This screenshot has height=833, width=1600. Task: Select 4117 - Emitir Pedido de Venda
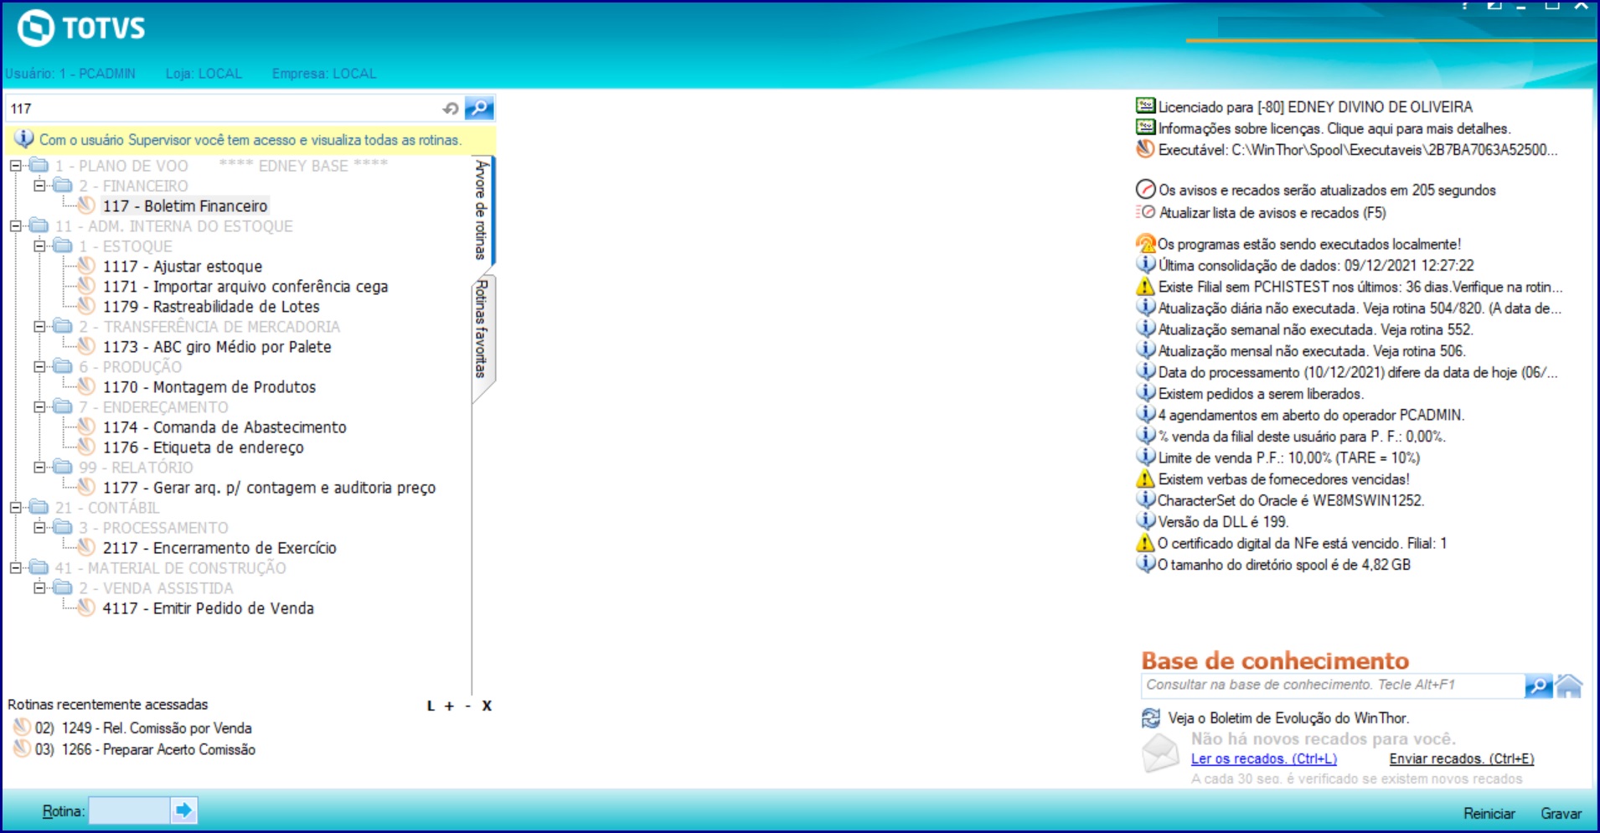[208, 608]
